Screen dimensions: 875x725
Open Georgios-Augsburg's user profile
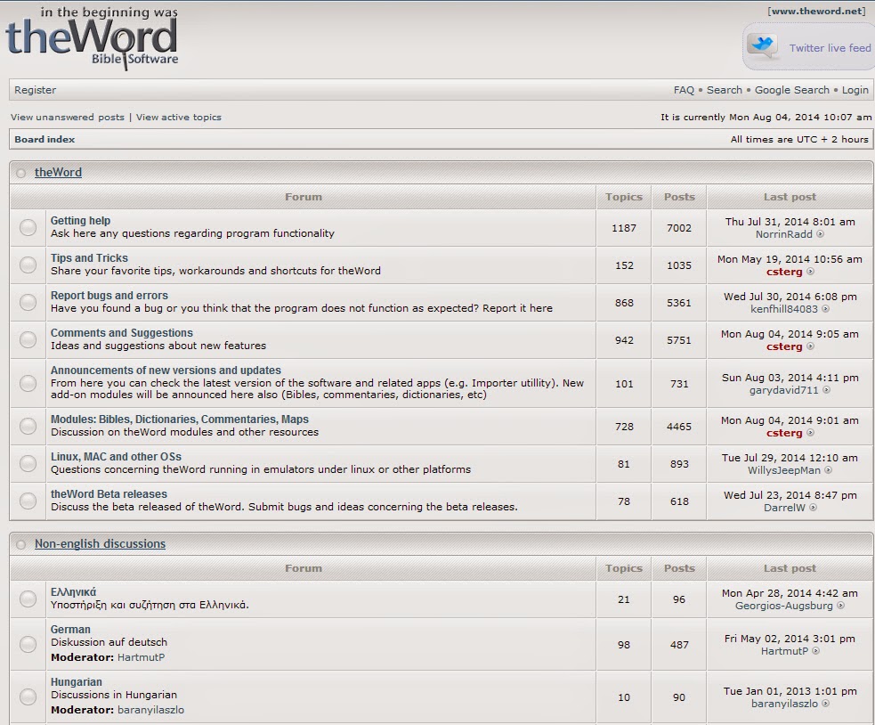tap(784, 606)
